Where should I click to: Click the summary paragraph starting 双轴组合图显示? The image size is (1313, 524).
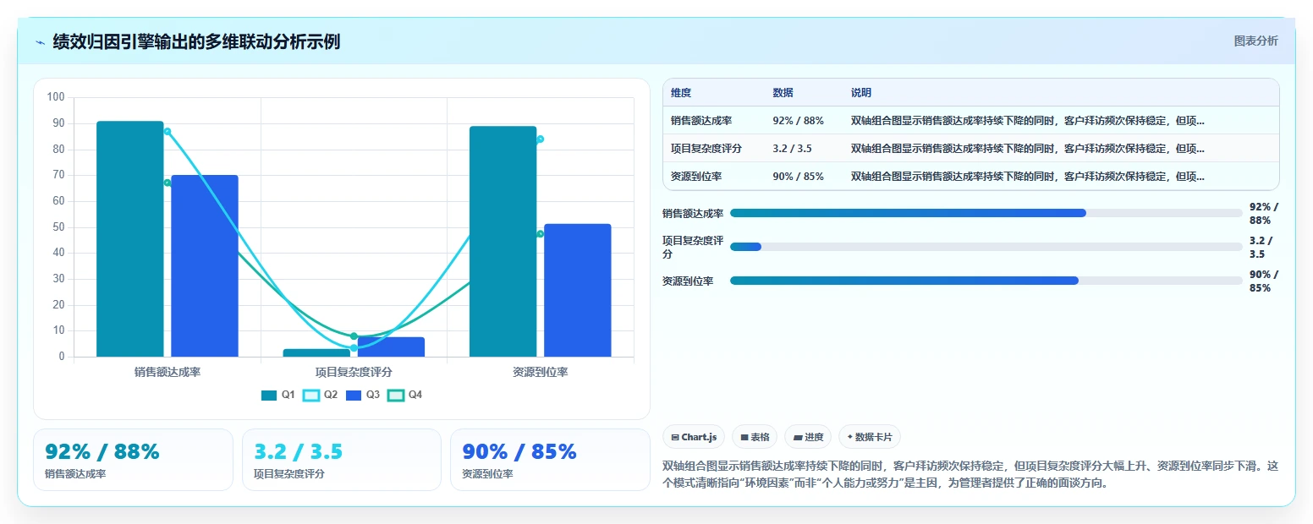971,475
